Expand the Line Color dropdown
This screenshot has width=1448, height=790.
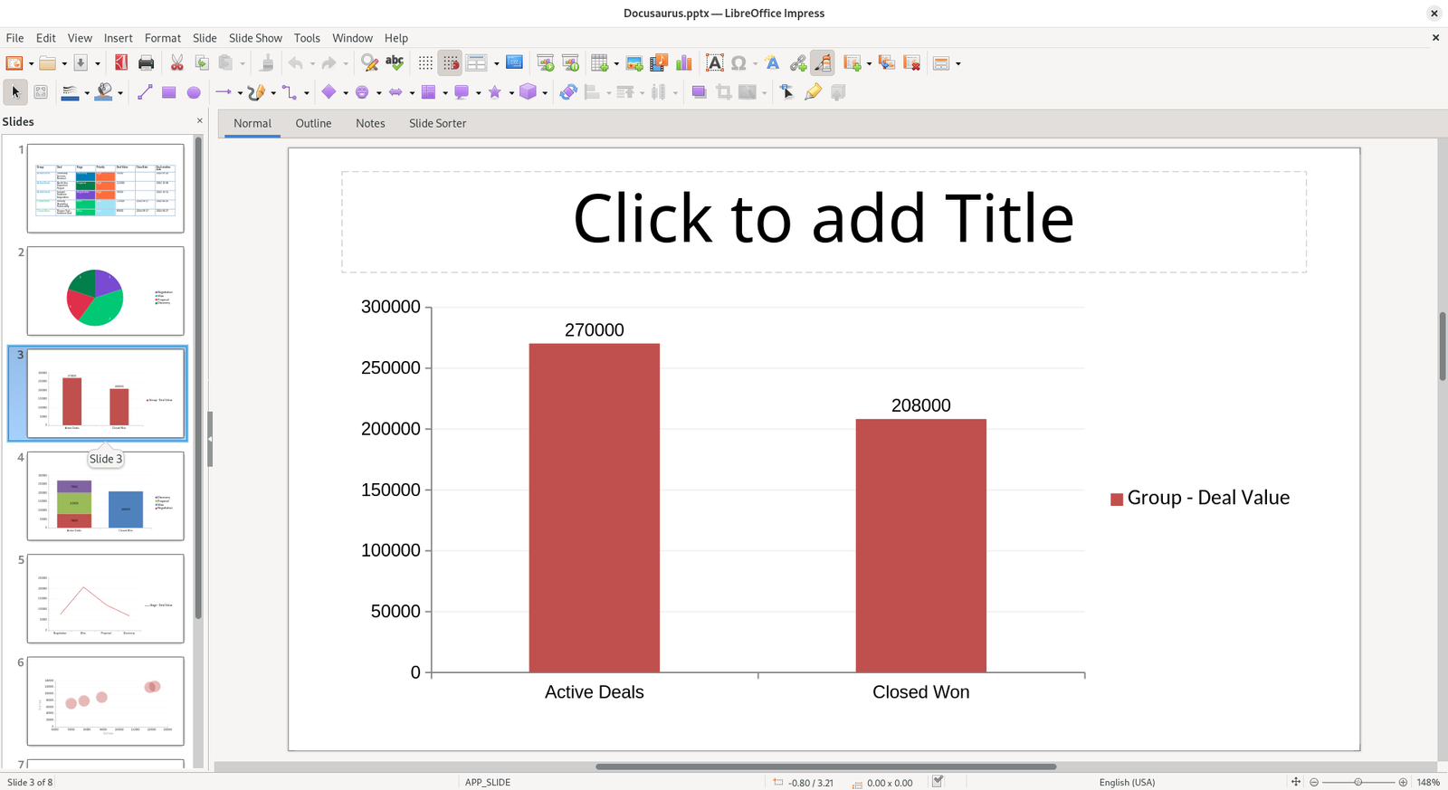(x=87, y=92)
